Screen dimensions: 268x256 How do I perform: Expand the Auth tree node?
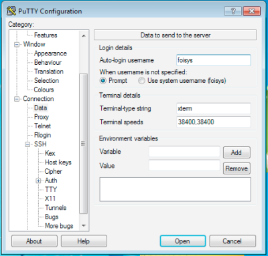(x=38, y=180)
